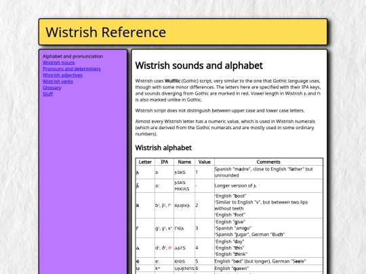Click the Letter column header
The width and height of the screenshot is (366, 274).
[145, 162]
